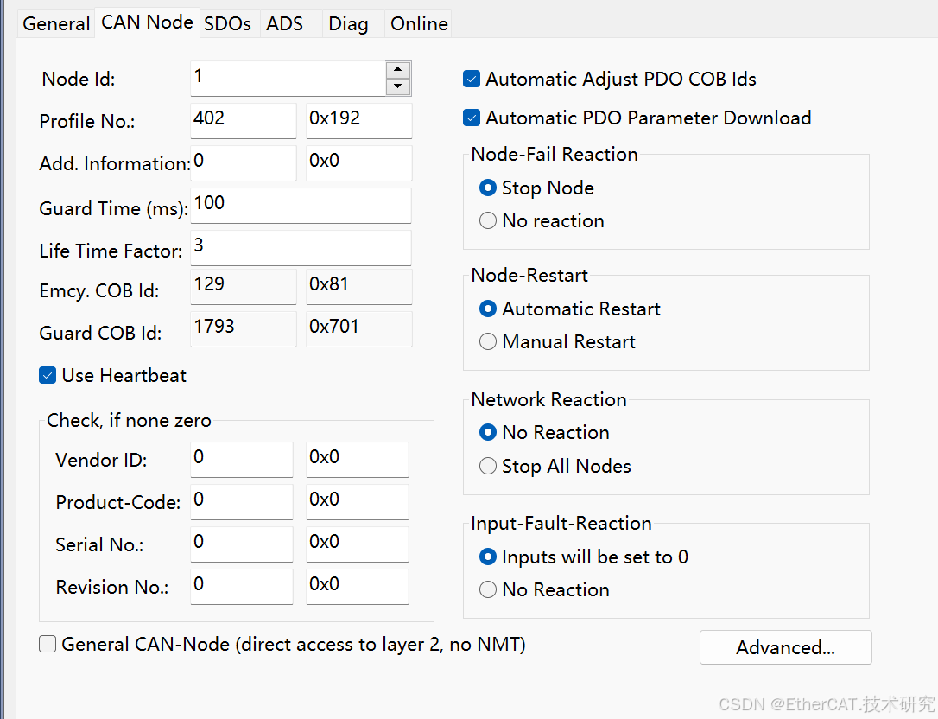Disable the Use Heartbeat checkbox
Image resolution: width=938 pixels, height=719 pixels.
click(48, 375)
